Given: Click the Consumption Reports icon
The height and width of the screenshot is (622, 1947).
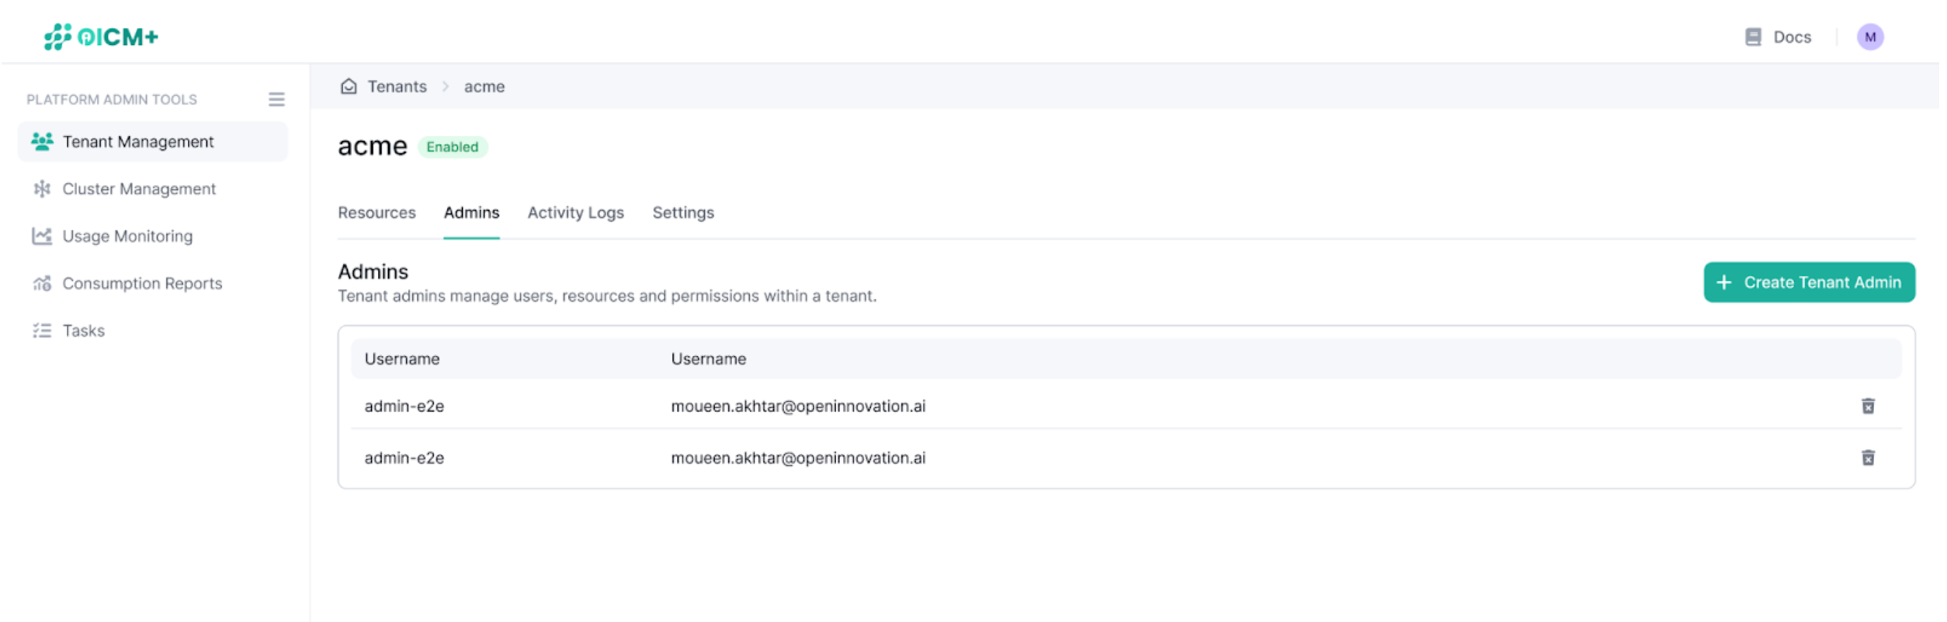Looking at the screenshot, I should (x=42, y=283).
